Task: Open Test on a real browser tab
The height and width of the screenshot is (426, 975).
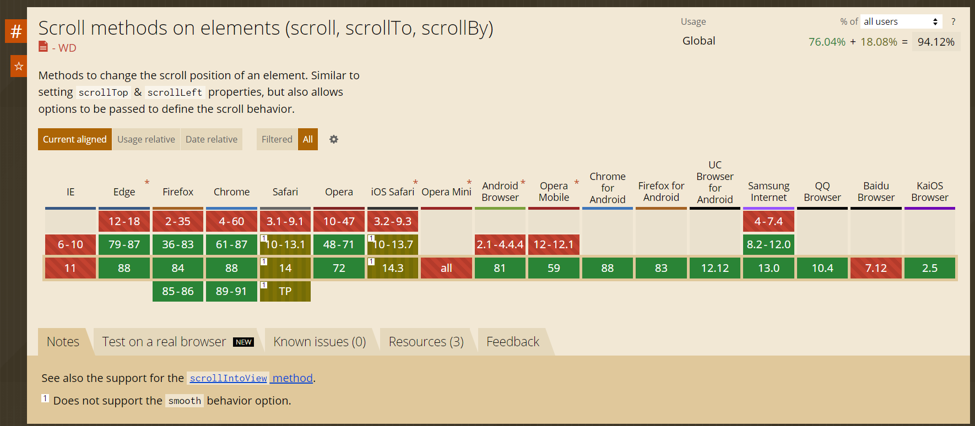Action: (178, 342)
